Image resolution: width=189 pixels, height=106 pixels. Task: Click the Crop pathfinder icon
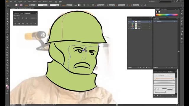coord(27,24)
